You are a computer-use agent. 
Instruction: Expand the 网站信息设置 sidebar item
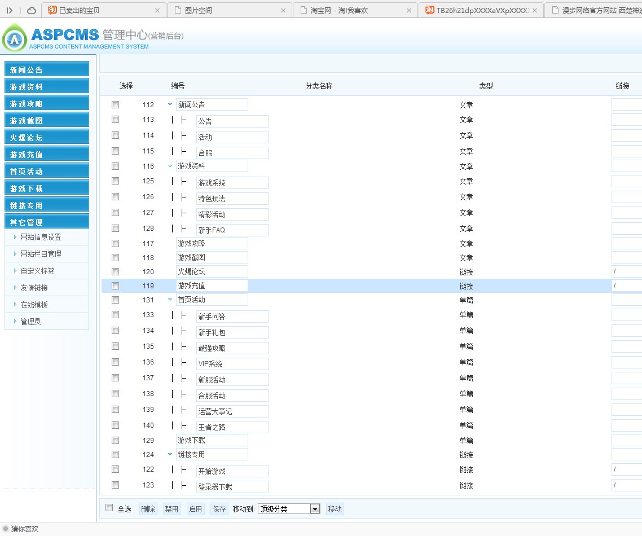tap(47, 237)
